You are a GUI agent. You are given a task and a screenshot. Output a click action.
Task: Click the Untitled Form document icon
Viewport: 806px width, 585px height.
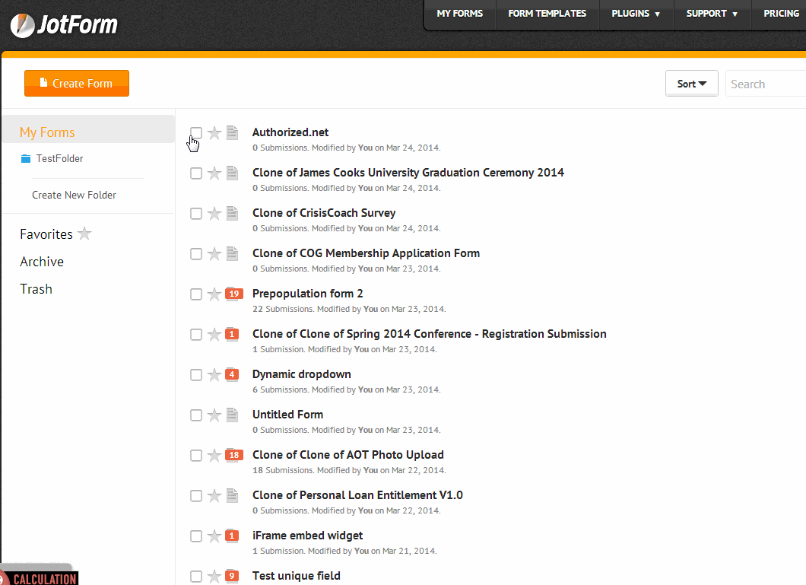tap(233, 415)
